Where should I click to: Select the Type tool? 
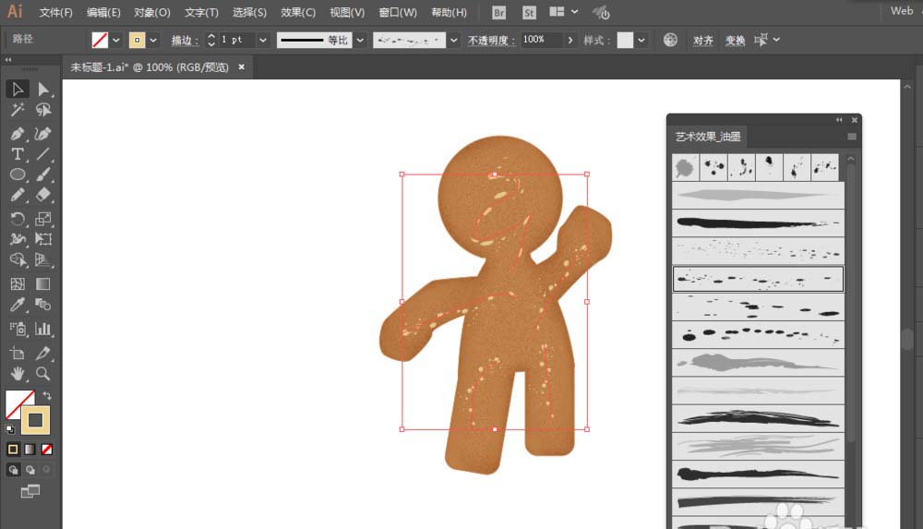17,154
